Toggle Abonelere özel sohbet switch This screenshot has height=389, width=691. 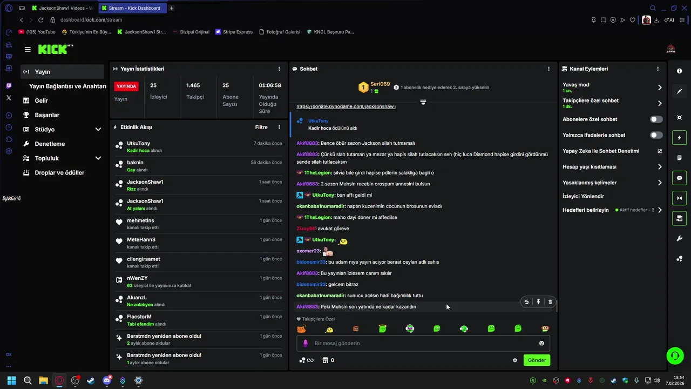coord(656,119)
